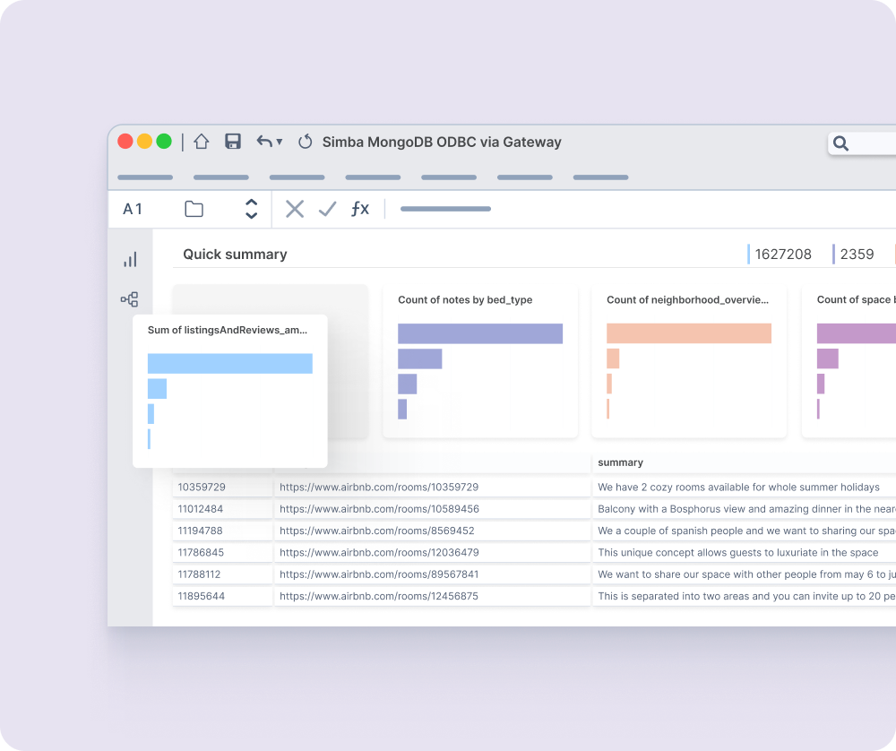This screenshot has width=896, height=751.
Task: Select the 'Count of notes by bed_type' chart
Action: pos(480,363)
